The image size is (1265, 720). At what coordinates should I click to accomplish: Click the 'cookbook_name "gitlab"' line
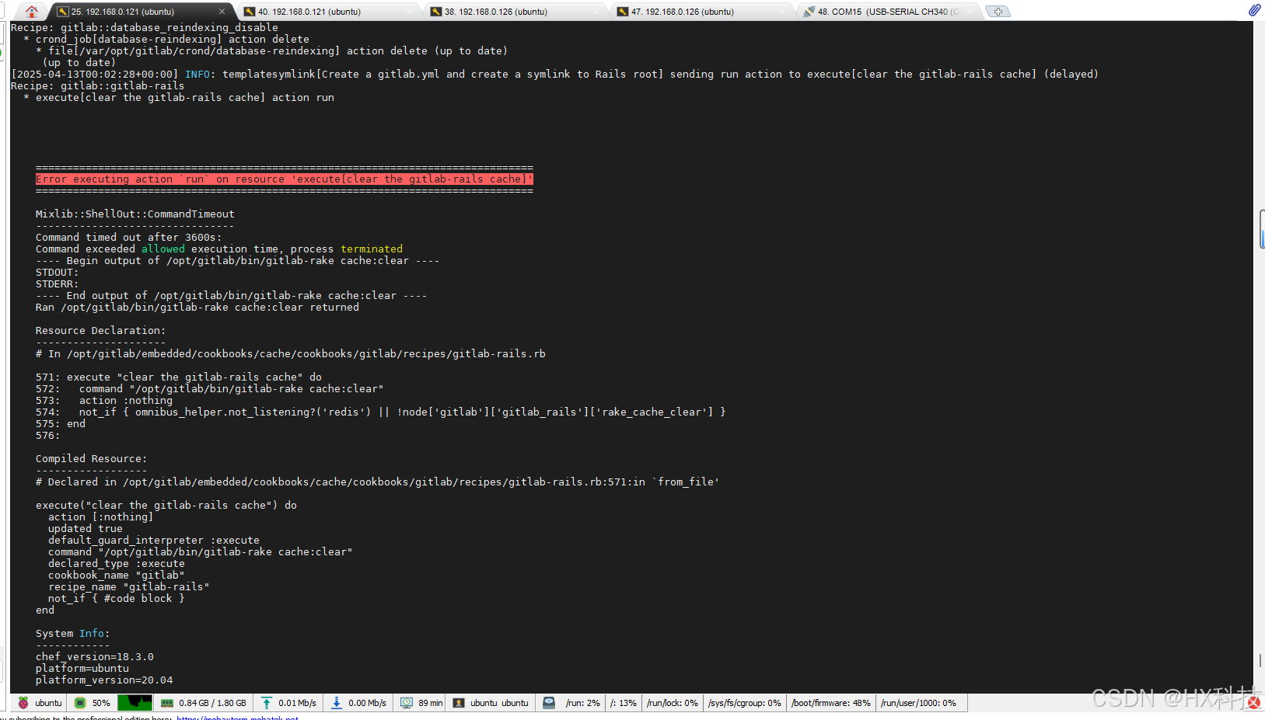coord(117,576)
